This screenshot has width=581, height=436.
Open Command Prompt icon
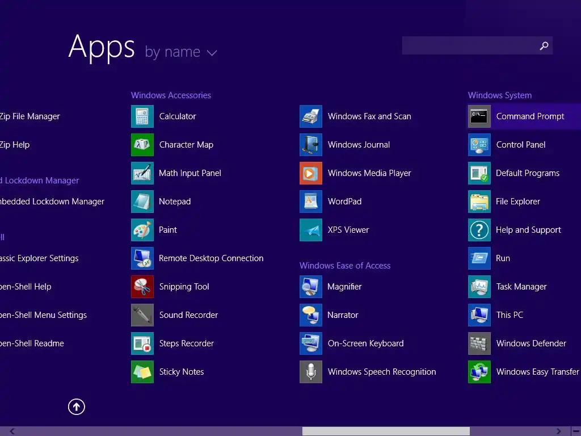[479, 116]
